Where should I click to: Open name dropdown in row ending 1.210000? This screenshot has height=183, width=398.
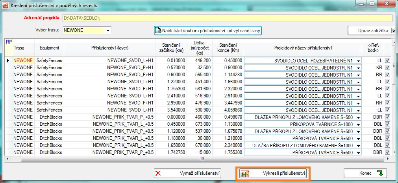[x=358, y=139]
